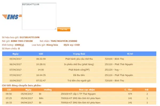Click the orange Tra cứu search button
160x106 pixels.
pyautogui.click(x=64, y=29)
